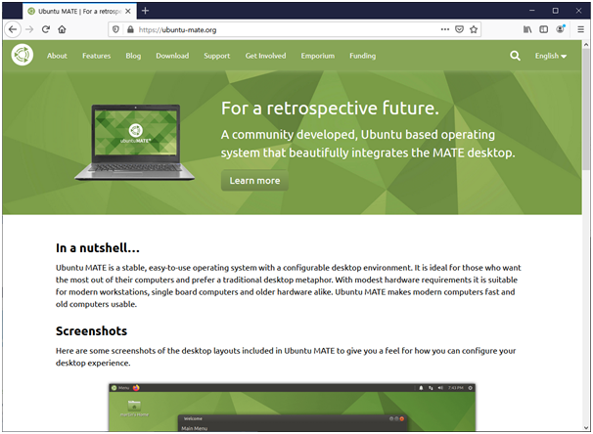Go back using the browser back arrow
The width and height of the screenshot is (593, 434).
point(13,29)
